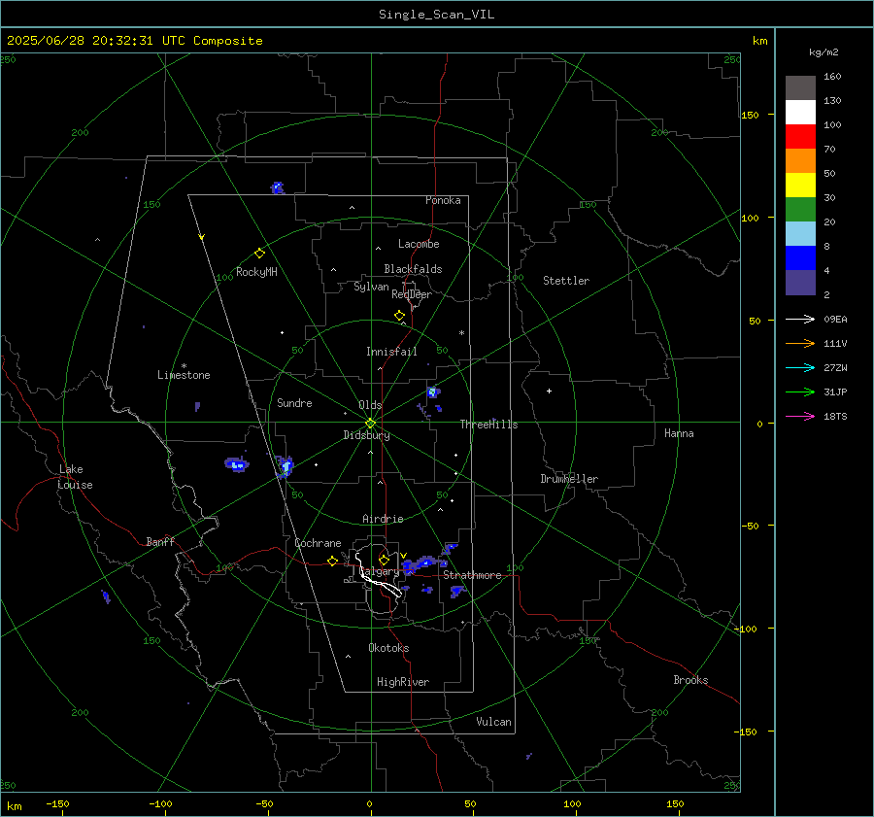The width and height of the screenshot is (874, 817).
Task: Click yellow radar center marker at Didsbury
Action: click(x=371, y=424)
